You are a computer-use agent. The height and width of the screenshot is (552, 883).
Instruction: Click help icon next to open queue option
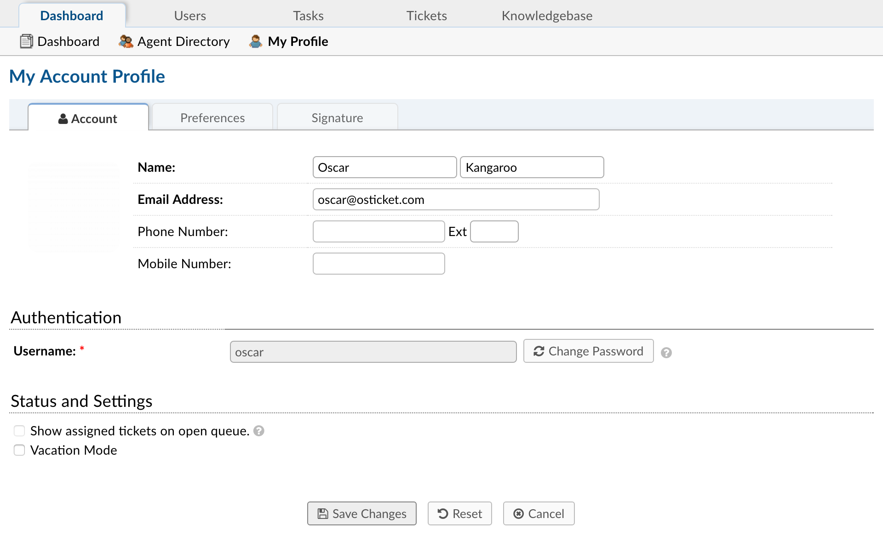click(x=259, y=431)
